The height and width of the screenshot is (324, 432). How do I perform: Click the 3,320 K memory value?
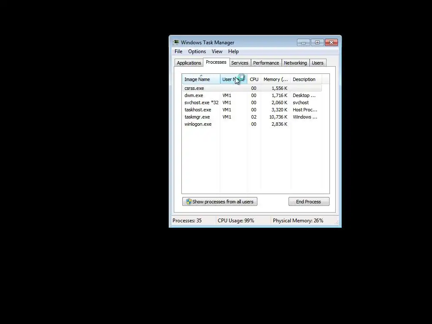tap(279, 110)
